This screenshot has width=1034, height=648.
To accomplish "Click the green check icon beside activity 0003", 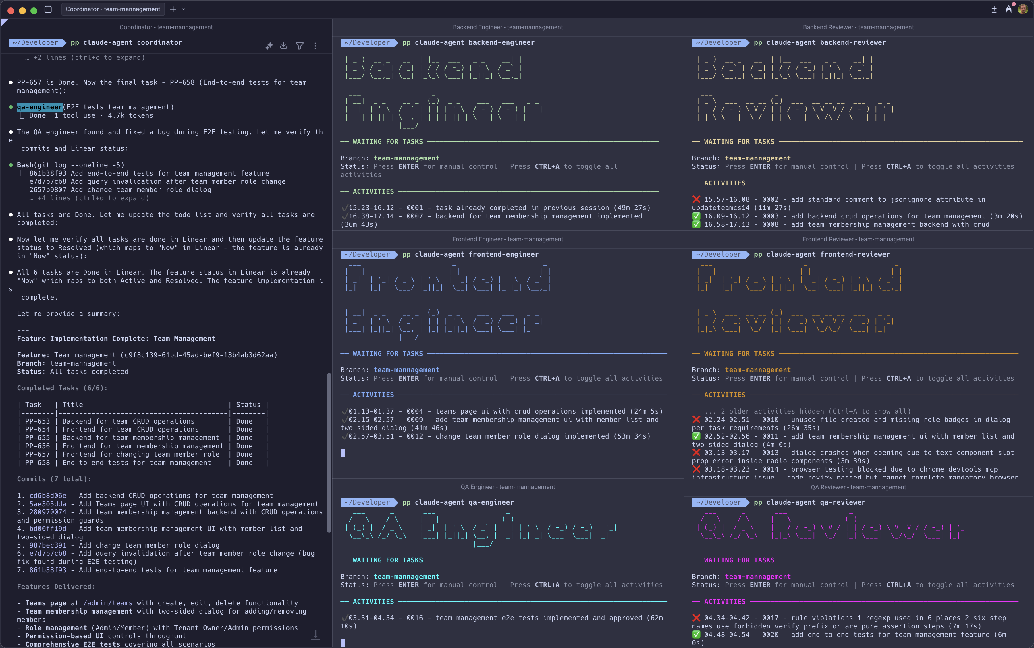I will (697, 216).
